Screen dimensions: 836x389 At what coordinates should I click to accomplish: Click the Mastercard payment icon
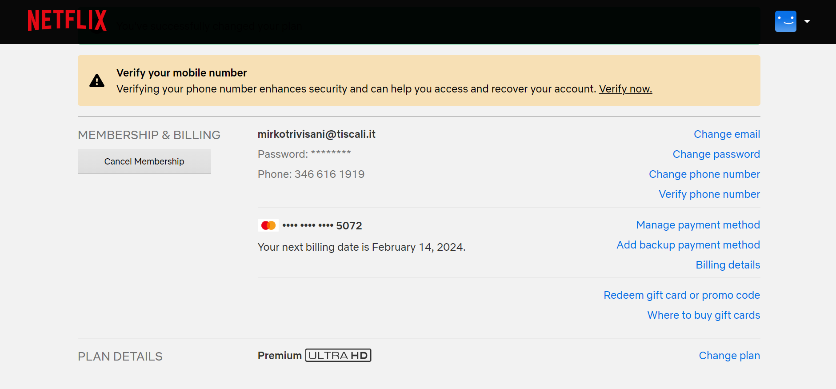[268, 225]
